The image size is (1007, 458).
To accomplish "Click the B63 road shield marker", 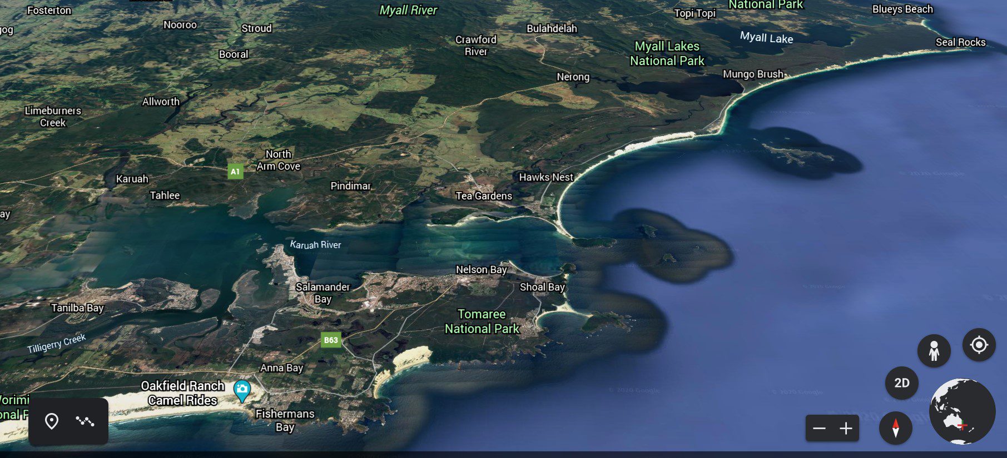I will (331, 340).
